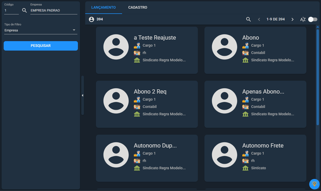Click the Código input field

tap(12, 10)
